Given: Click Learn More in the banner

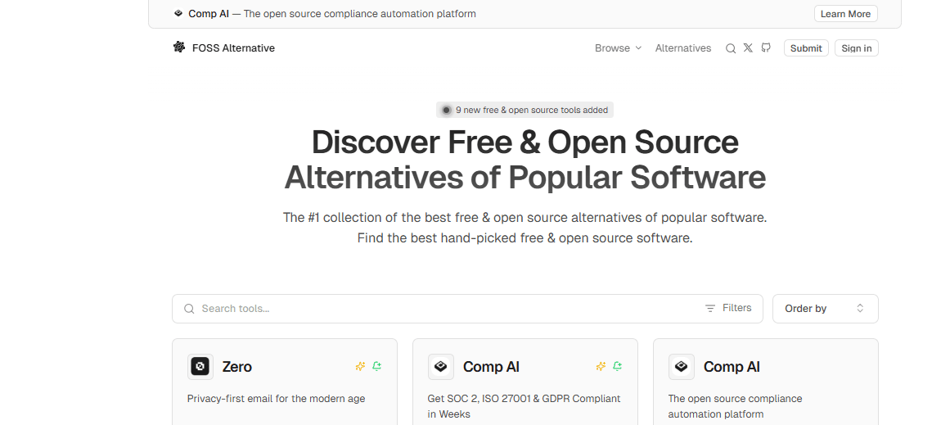Looking at the screenshot, I should point(845,14).
